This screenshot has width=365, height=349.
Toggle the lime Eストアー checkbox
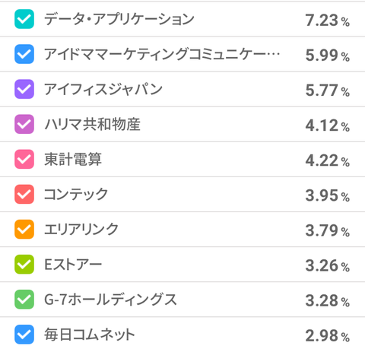click(24, 265)
